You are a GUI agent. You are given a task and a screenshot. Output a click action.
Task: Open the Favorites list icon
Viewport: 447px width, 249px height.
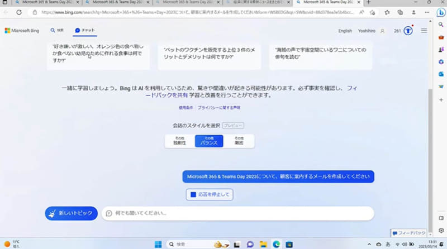[387, 12]
